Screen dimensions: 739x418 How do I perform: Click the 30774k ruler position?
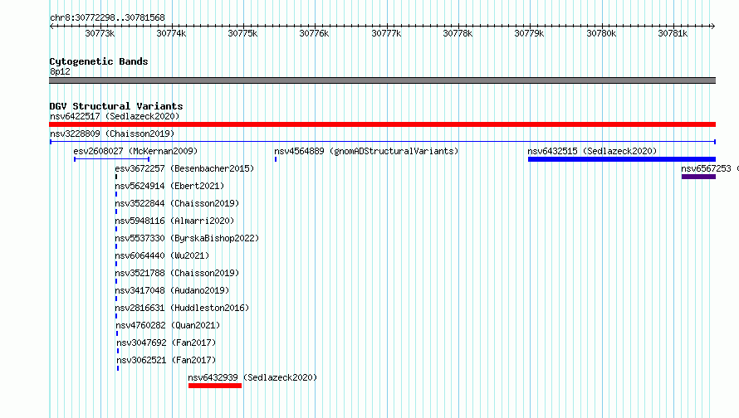click(x=172, y=33)
